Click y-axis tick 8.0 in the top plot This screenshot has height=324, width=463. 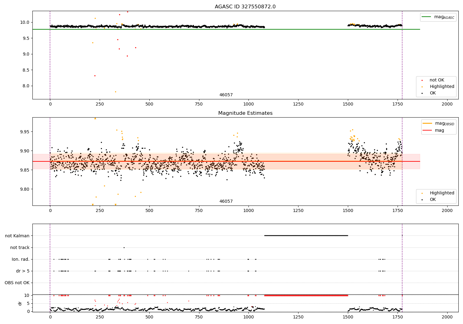(x=26, y=86)
